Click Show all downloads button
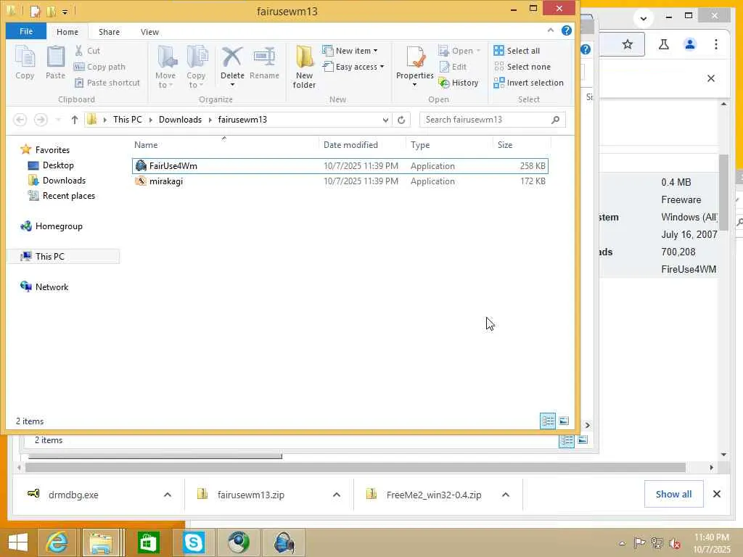 (673, 494)
